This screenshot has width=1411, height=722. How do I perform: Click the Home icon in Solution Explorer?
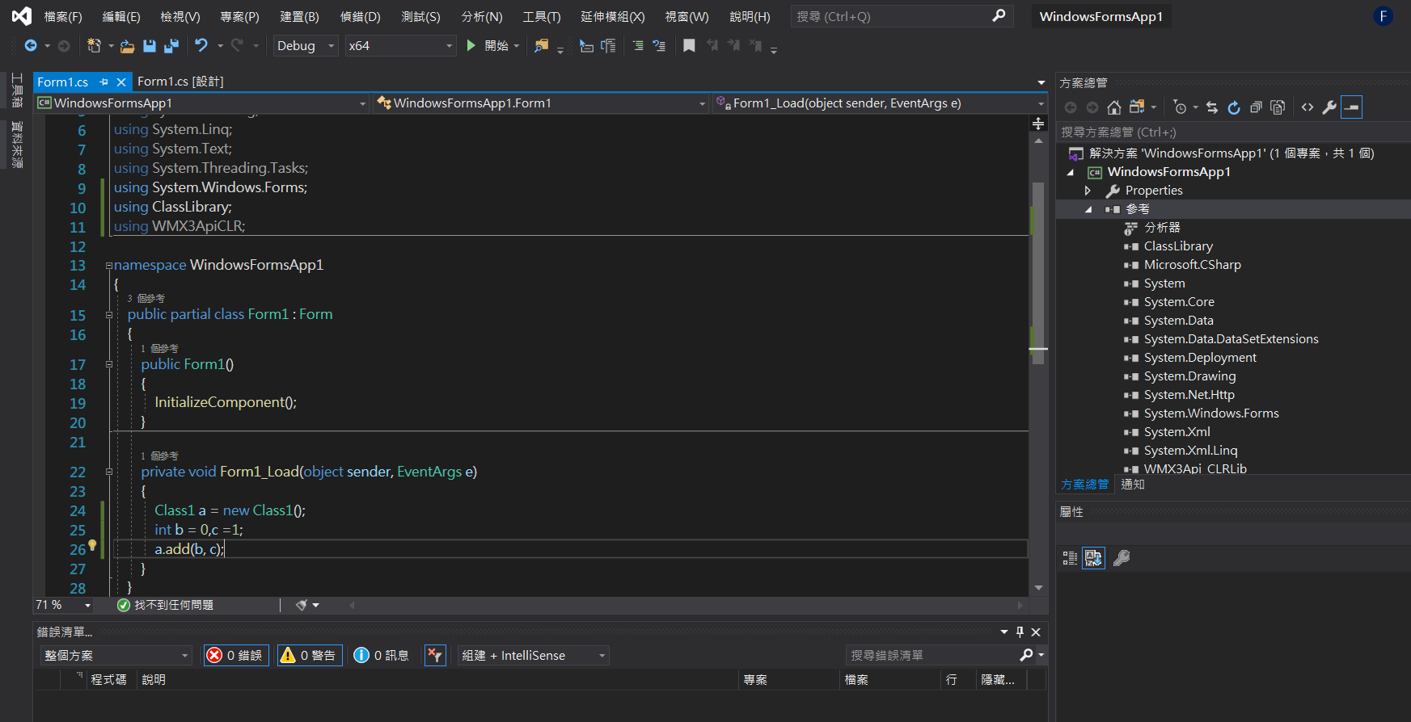(x=1114, y=107)
